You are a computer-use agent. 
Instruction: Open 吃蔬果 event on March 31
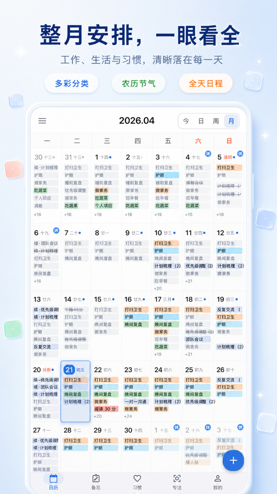(x=71, y=206)
